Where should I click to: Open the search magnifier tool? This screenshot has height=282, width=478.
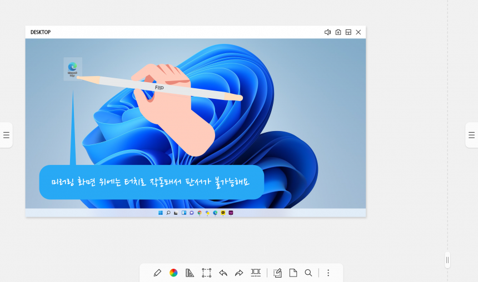[308, 273]
